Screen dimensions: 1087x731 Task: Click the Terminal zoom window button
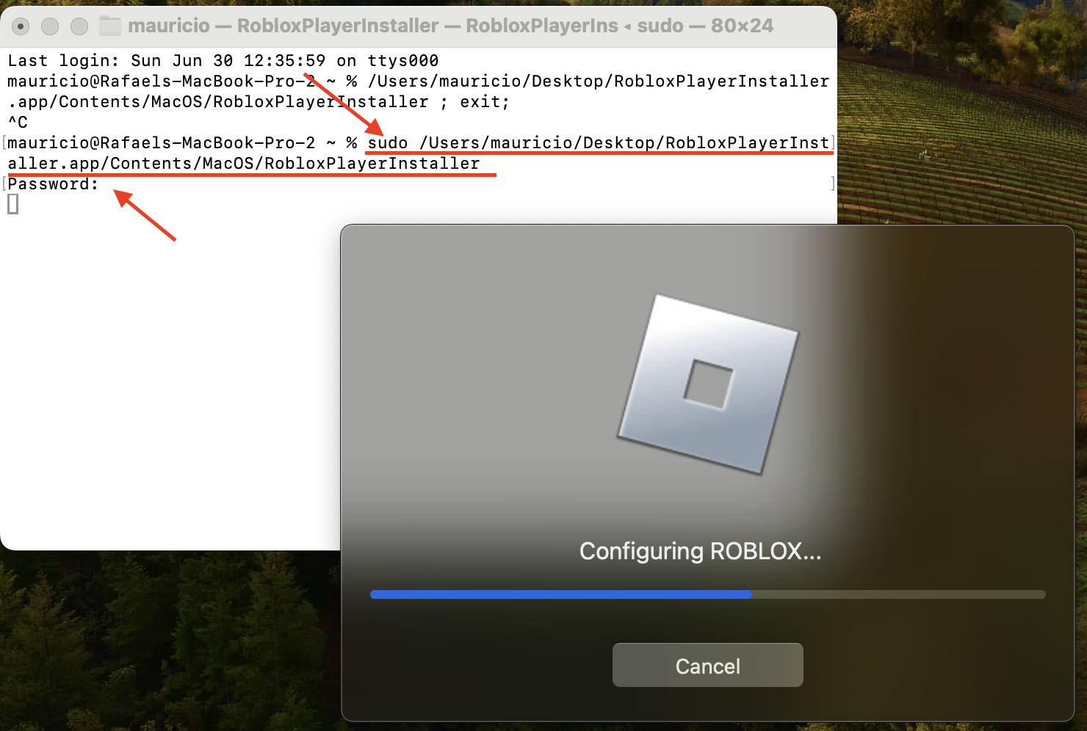click(x=79, y=26)
